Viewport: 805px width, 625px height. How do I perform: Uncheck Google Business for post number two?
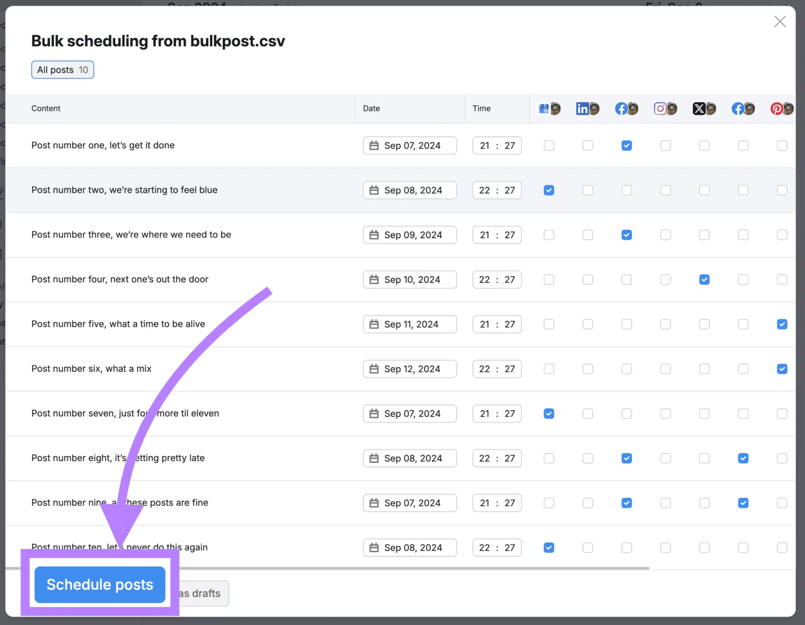[x=549, y=191]
